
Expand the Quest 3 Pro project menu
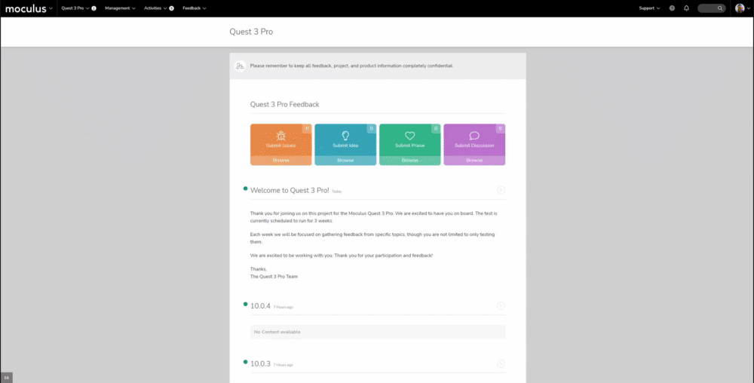click(x=75, y=8)
